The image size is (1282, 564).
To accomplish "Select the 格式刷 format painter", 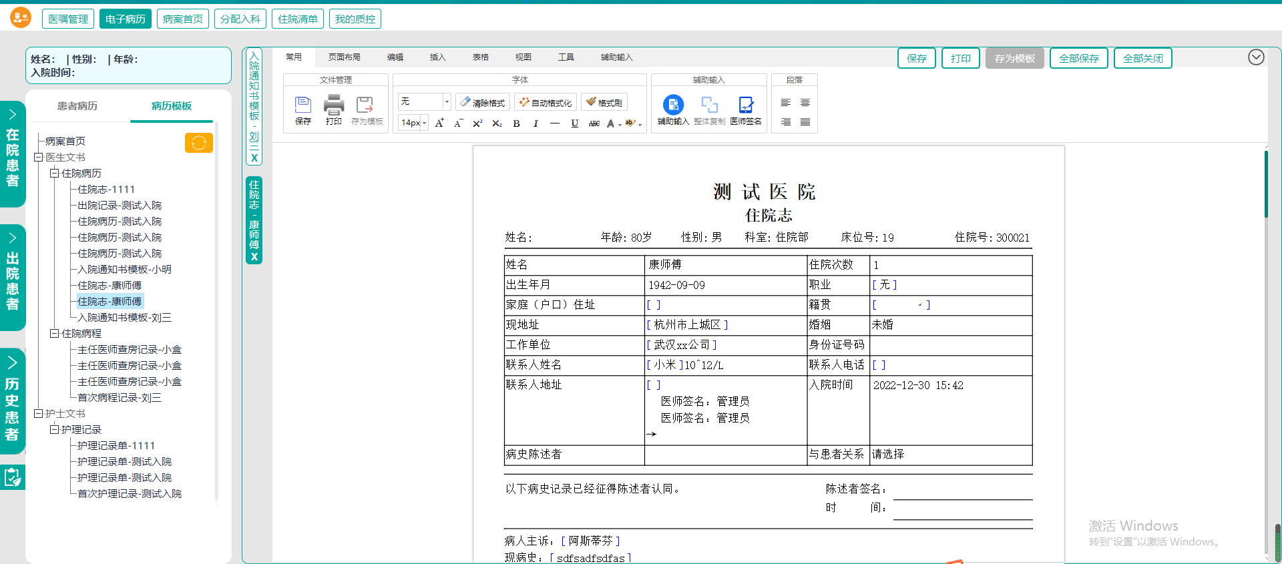I will pyautogui.click(x=604, y=102).
